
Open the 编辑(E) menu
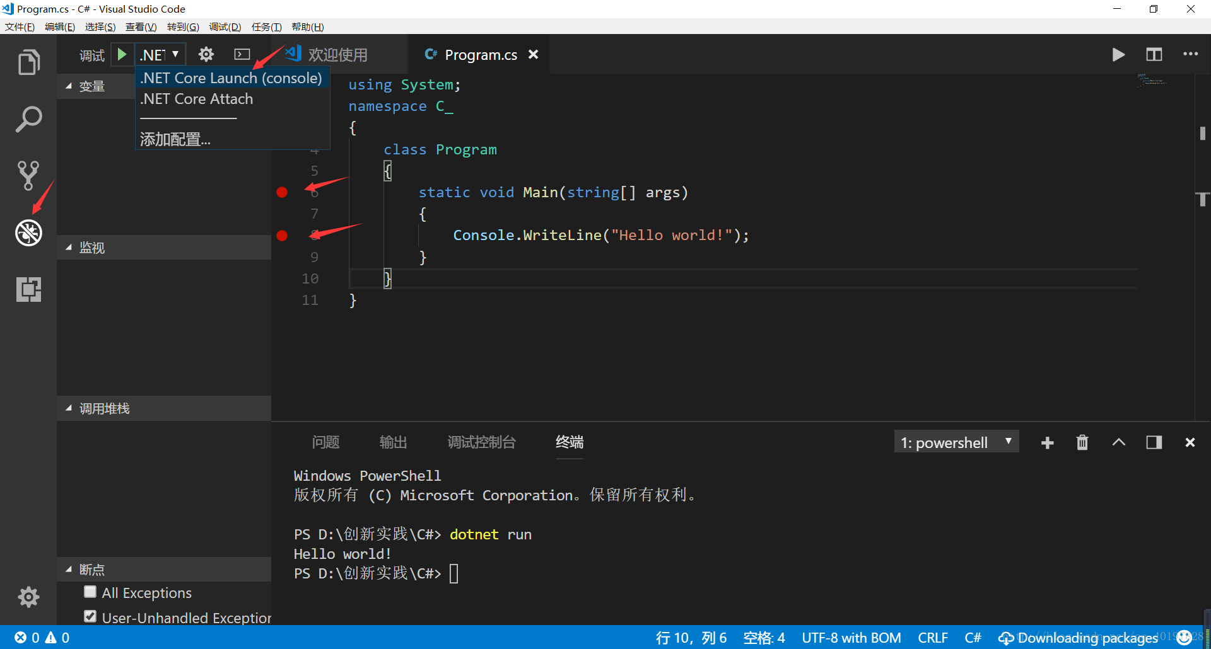pyautogui.click(x=60, y=27)
